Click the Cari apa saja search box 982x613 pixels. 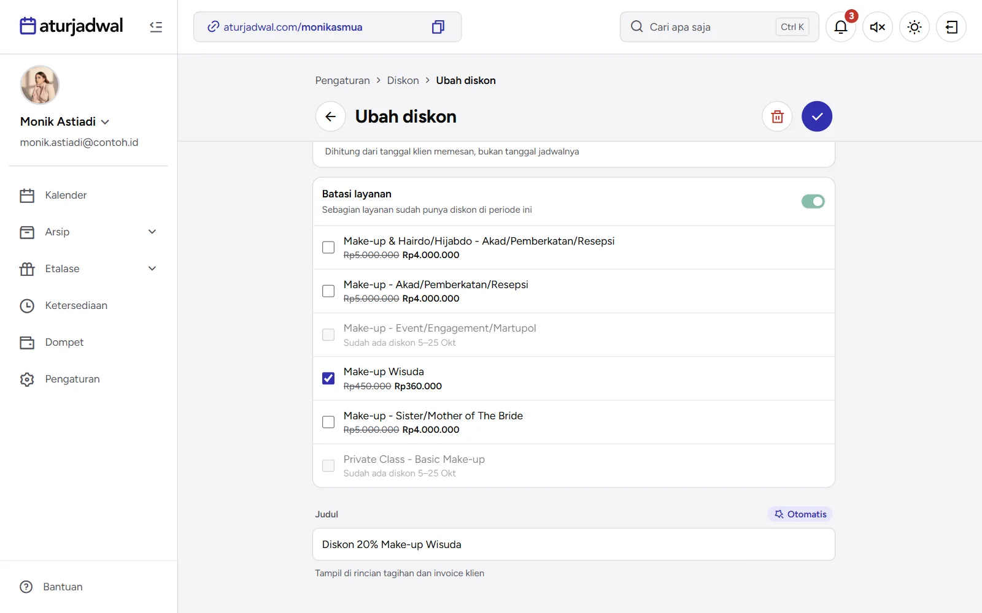[x=719, y=27]
